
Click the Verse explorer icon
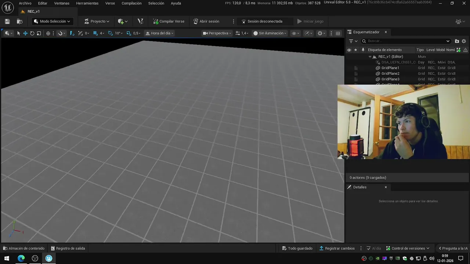coord(140,21)
